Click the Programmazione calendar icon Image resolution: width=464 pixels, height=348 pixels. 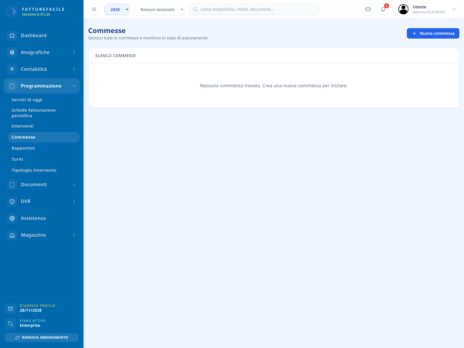pos(12,86)
